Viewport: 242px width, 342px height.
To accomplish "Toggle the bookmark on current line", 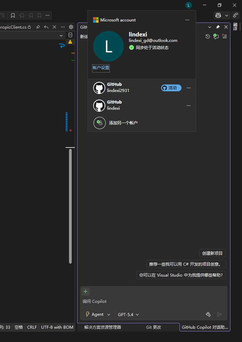I will (13, 15).
